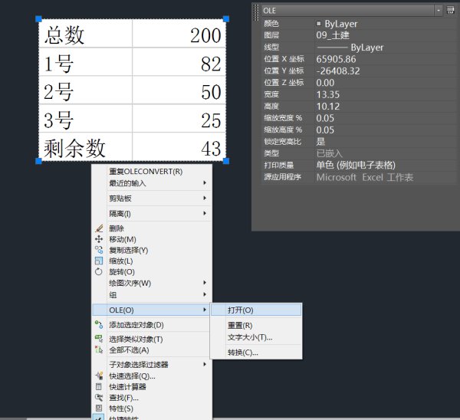Click table cell showing 200
Screen dimensions: 460x420
tap(179, 34)
